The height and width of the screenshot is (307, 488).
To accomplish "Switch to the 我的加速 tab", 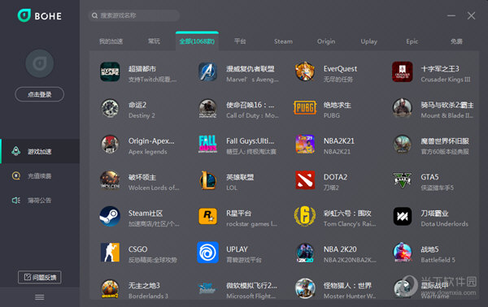I will (111, 41).
